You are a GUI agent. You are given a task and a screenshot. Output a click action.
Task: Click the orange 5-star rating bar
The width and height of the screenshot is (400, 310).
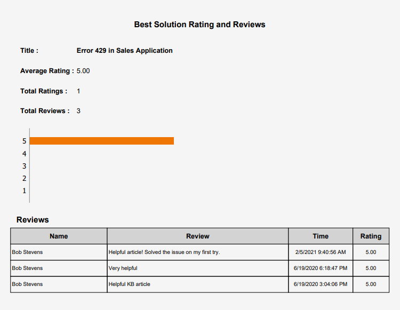[x=101, y=141]
